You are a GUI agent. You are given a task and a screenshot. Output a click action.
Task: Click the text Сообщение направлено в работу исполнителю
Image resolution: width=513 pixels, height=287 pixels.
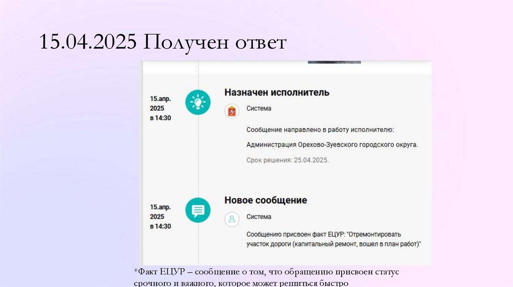320,129
